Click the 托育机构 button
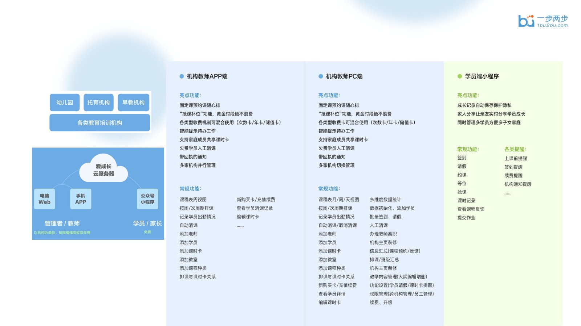Screen dimensions: 581x326 point(98,103)
